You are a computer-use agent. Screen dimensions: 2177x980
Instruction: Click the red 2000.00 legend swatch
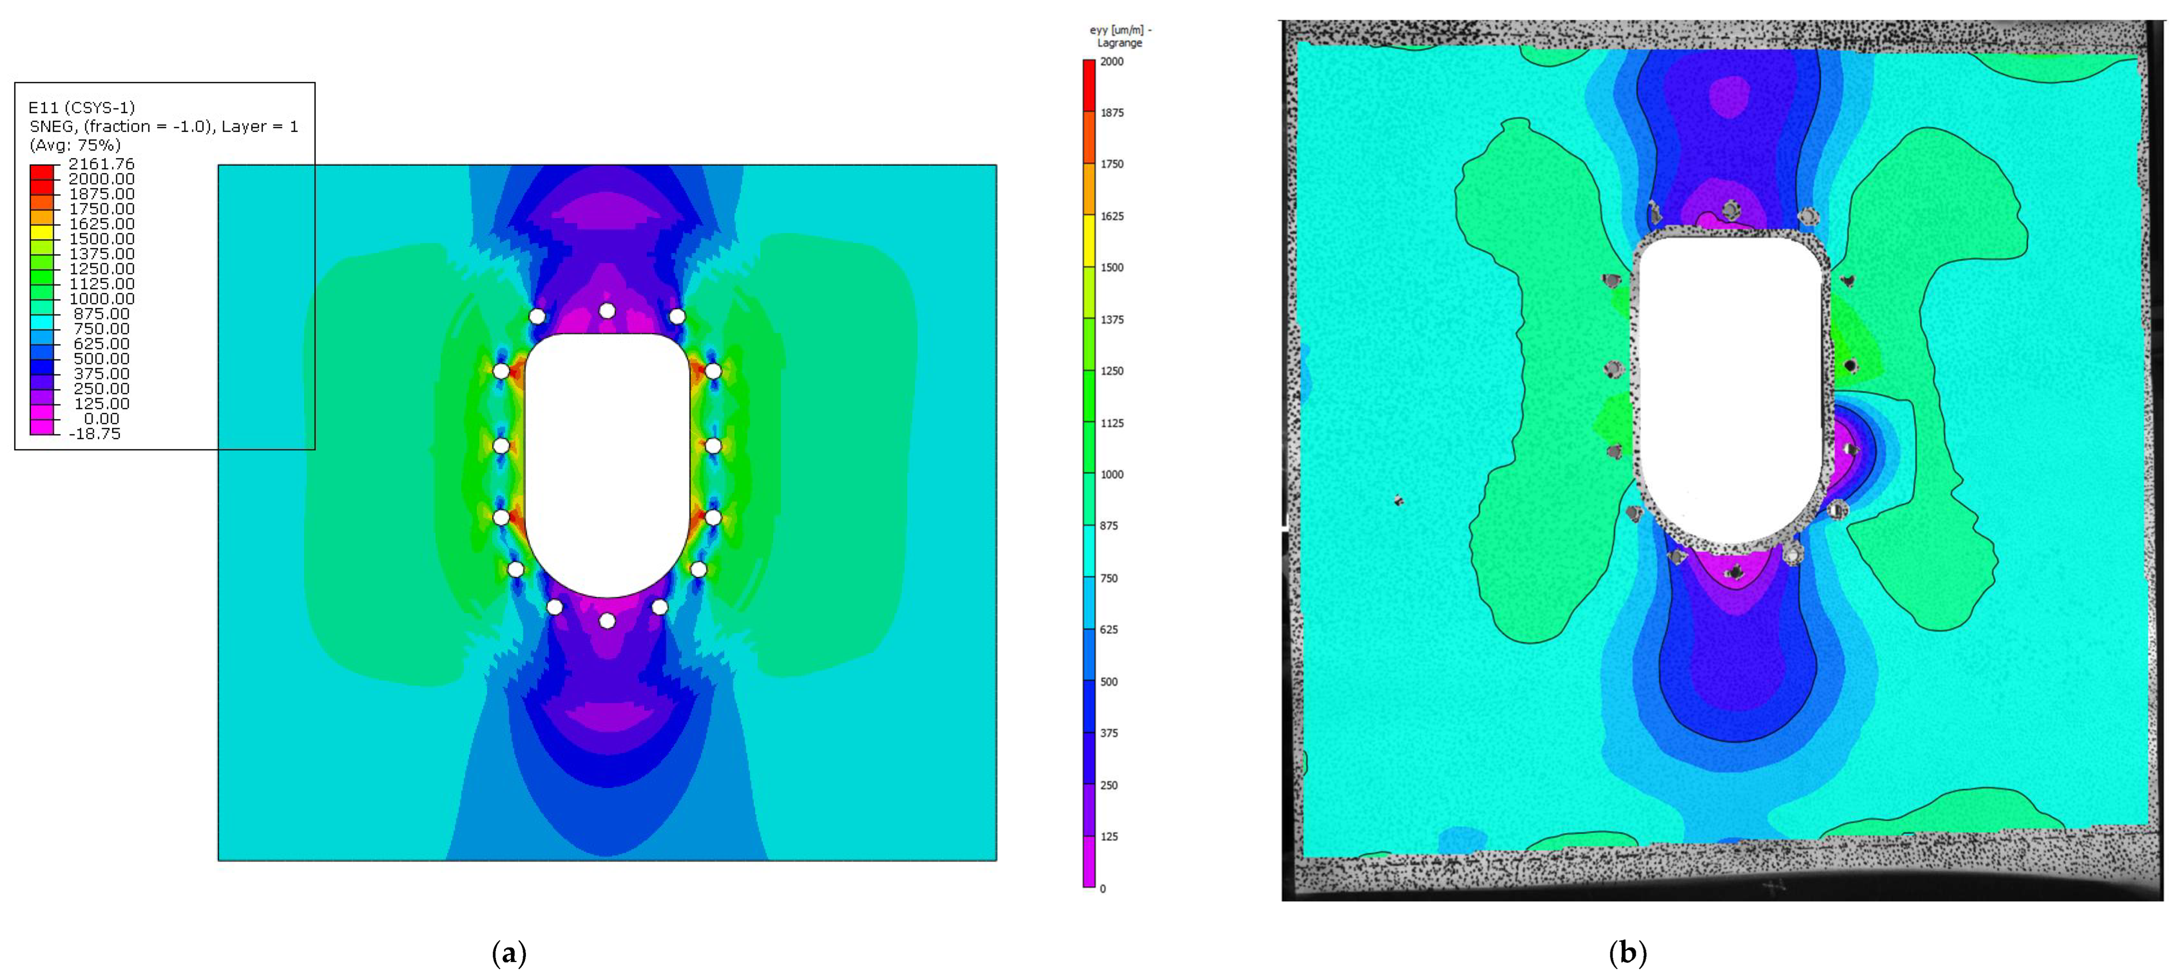point(41,179)
